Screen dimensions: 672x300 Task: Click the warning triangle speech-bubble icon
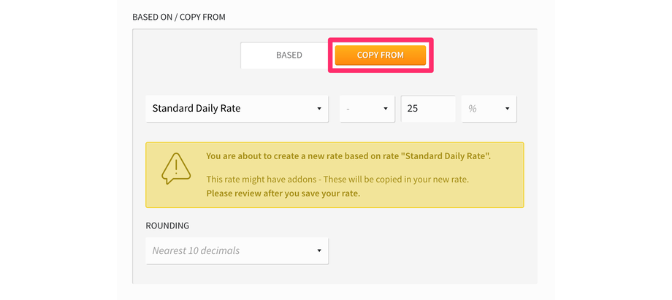(176, 169)
